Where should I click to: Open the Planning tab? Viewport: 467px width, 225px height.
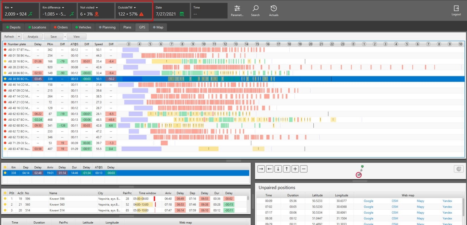pos(107,27)
